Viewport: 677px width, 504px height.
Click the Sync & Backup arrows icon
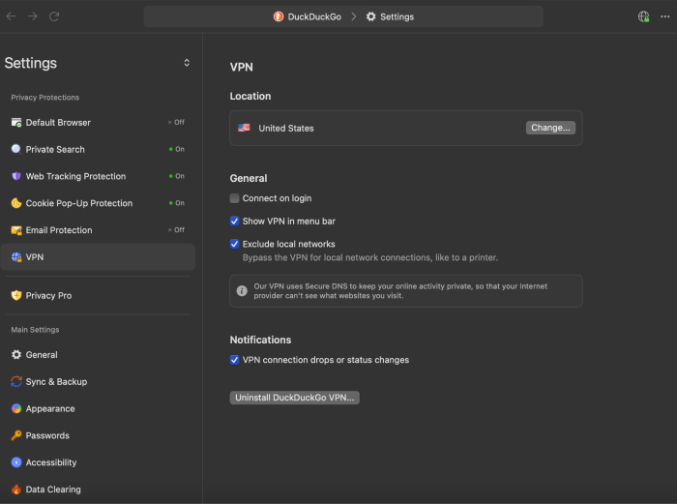[x=16, y=382]
